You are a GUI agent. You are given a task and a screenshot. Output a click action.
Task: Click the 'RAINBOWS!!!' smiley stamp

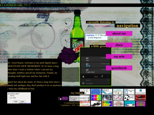(x=107, y=104)
